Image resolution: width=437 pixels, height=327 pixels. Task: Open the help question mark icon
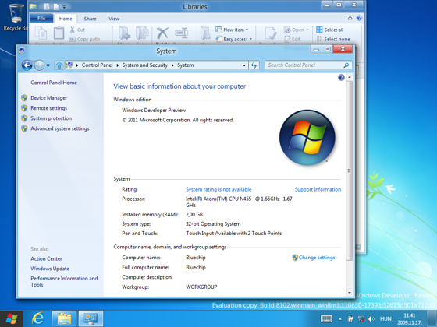[x=341, y=77]
